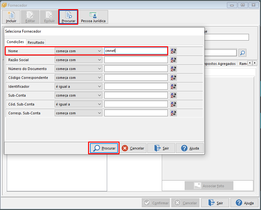
Task: Click the Sub-Conta text field
Action: (x=136, y=95)
